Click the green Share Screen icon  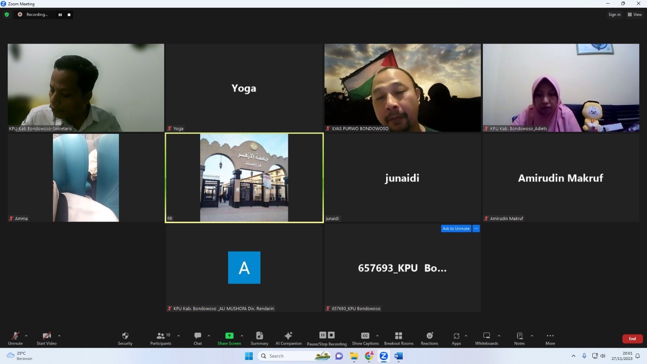click(229, 336)
